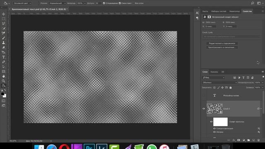265x149 pixels.
Task: Select the Smudge tool below the Eraser
Action: (x=3, y=53)
